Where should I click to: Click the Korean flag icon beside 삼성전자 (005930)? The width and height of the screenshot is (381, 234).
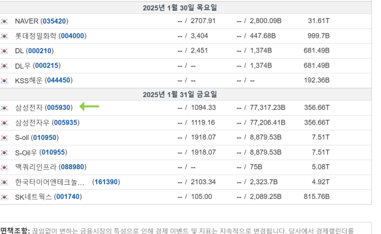pyautogui.click(x=4, y=108)
